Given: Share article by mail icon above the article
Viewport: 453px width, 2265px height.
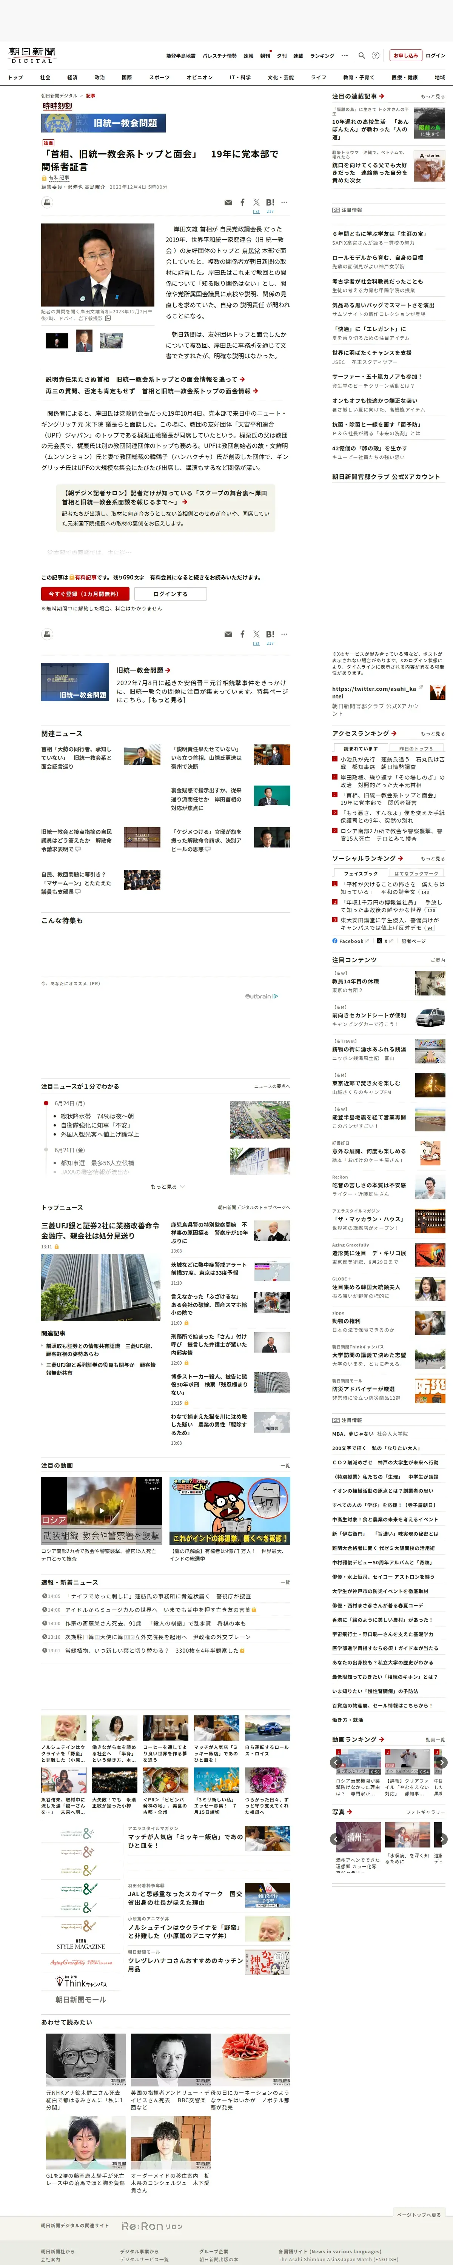Looking at the screenshot, I should [x=229, y=202].
